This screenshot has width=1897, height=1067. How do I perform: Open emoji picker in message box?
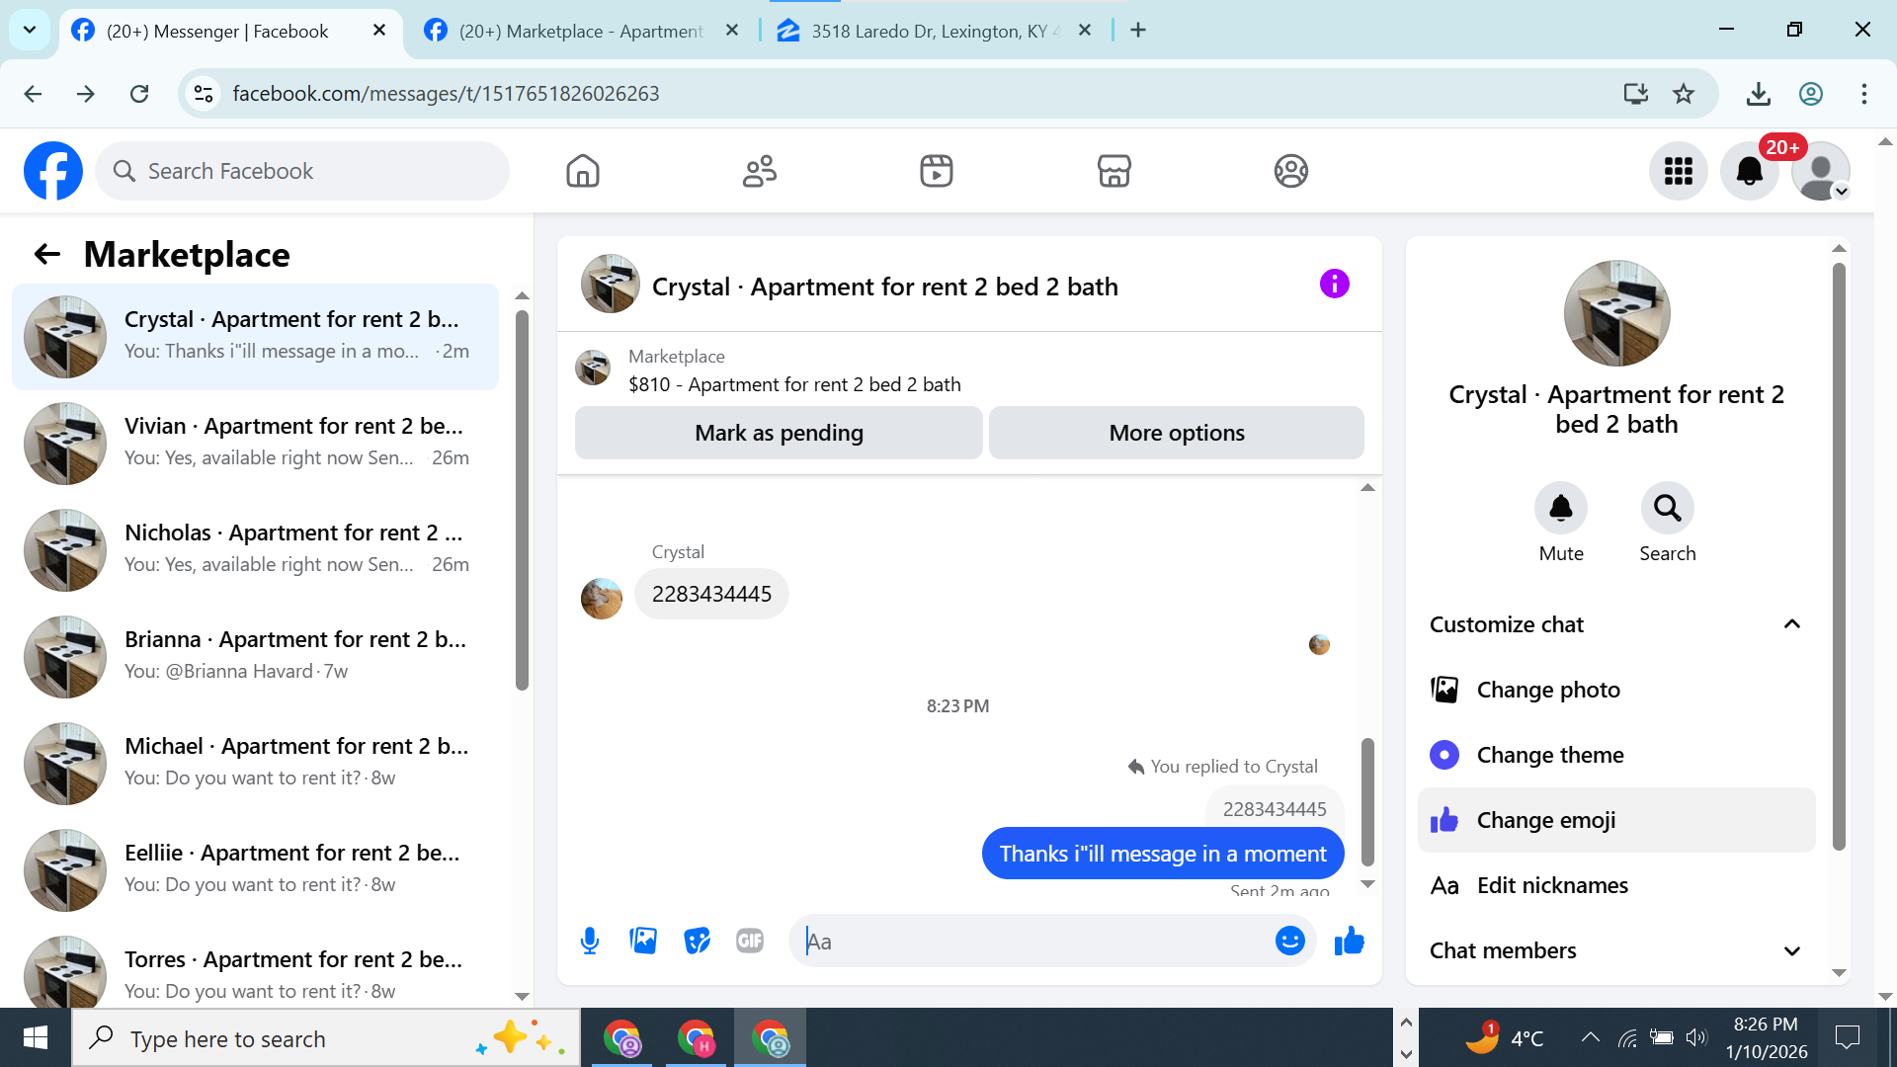(1289, 941)
